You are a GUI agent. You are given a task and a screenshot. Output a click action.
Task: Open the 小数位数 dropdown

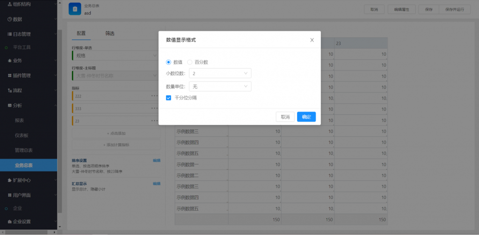click(x=220, y=73)
